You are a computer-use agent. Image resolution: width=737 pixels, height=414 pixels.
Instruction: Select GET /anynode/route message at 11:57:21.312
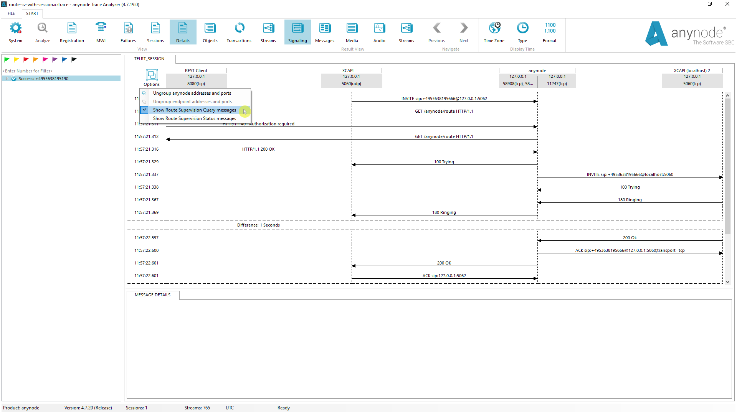[444, 136]
